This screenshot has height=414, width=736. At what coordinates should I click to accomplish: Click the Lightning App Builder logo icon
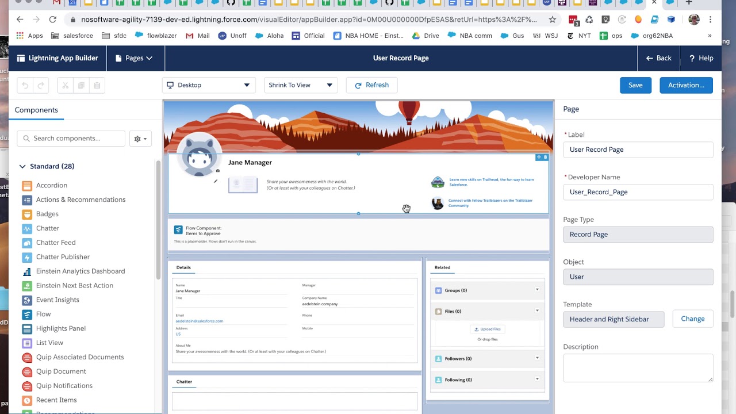click(x=21, y=58)
